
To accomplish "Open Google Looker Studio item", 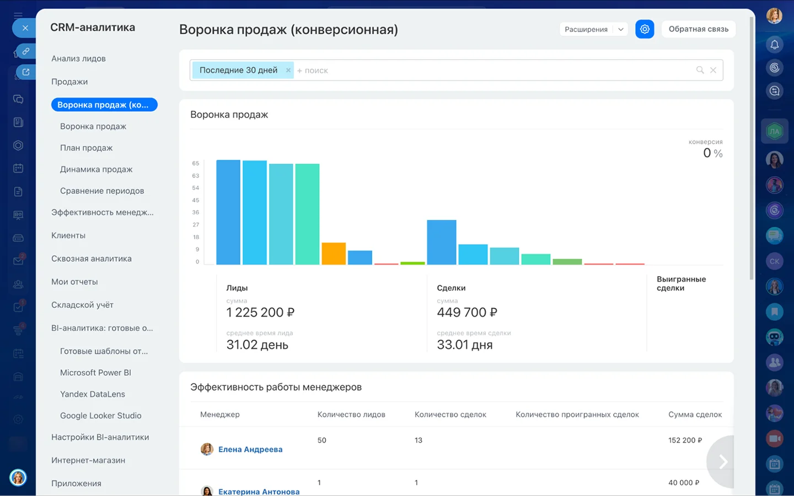I will (x=101, y=416).
